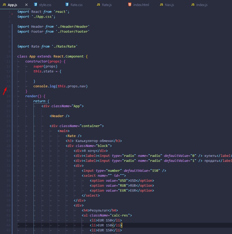The height and width of the screenshot is (234, 232).
Task: Click className="block" attribute
Action: 93,146
